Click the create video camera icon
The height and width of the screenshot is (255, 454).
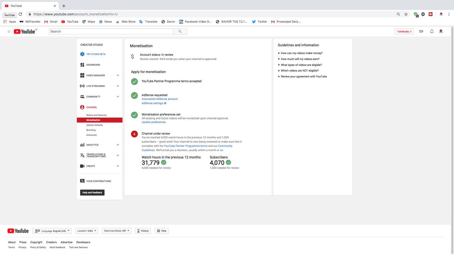click(x=421, y=31)
